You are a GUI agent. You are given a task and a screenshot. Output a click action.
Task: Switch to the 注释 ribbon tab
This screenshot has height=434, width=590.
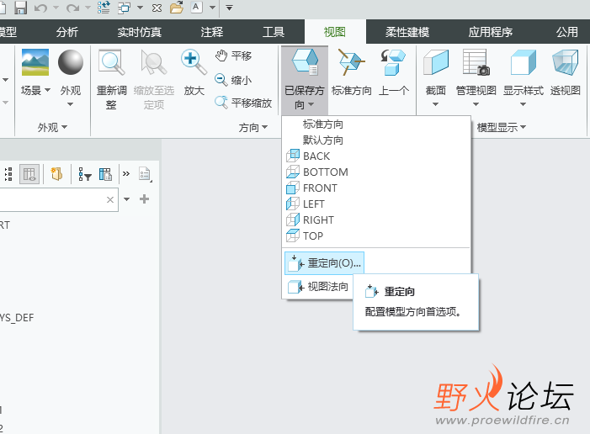click(x=212, y=32)
